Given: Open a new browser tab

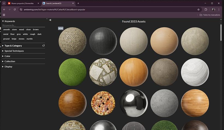Looking at the screenshot, I should tap(78, 3).
